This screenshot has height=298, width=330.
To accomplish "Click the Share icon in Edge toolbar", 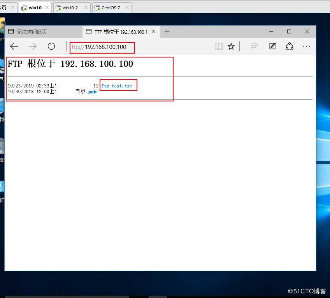I will pos(290,46).
